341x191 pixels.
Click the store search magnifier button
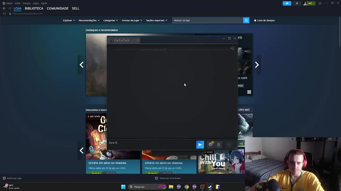click(246, 20)
